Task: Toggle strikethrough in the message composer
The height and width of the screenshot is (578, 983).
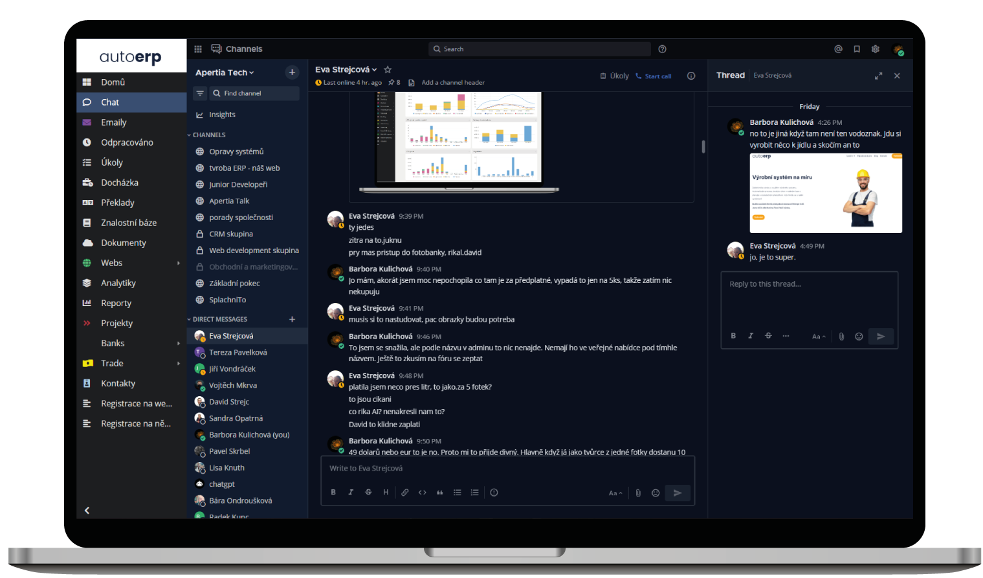Action: pyautogui.click(x=368, y=493)
